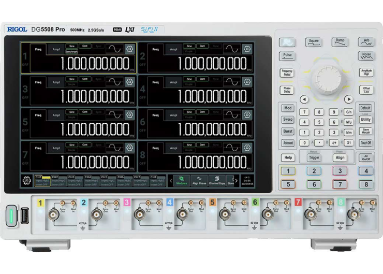The width and height of the screenshot is (383, 274).
Task: Toggle output of channel 1 hardware key
Action: pos(288,171)
